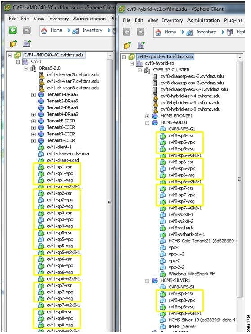251x334 pixels.
Task: Click Inventory icon in cvf8-hybrid breadcrumb
Action: tap(190, 32)
